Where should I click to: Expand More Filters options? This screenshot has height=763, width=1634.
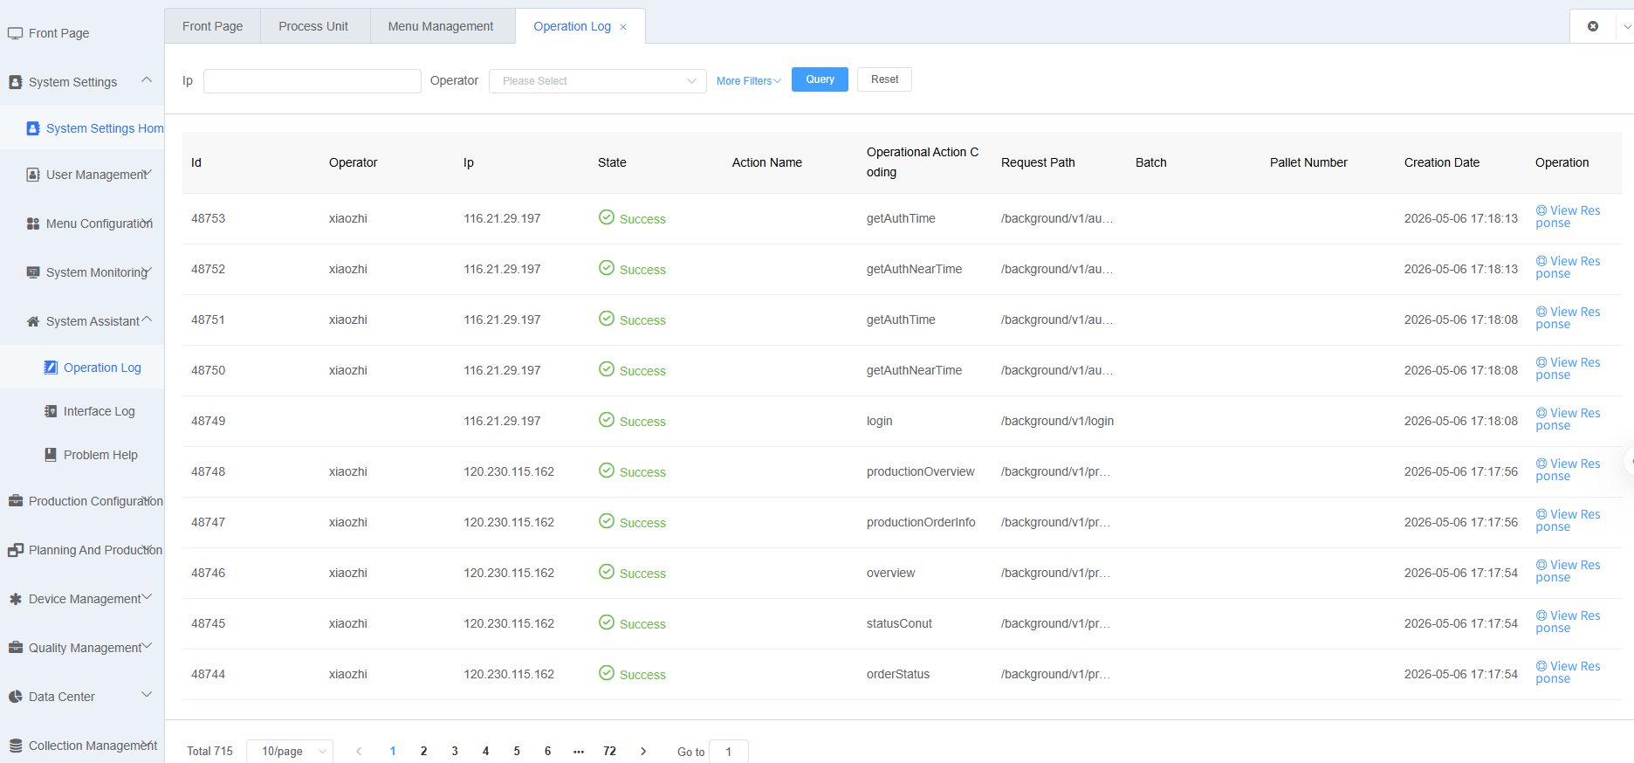(748, 81)
